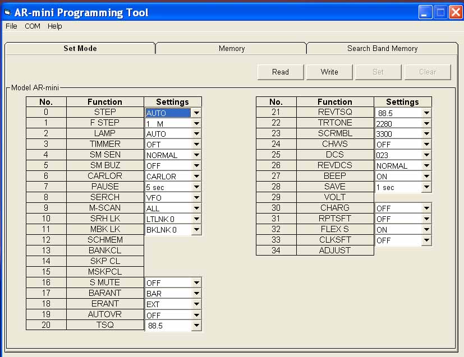
Task: Click the DCS function cell
Action: point(335,155)
